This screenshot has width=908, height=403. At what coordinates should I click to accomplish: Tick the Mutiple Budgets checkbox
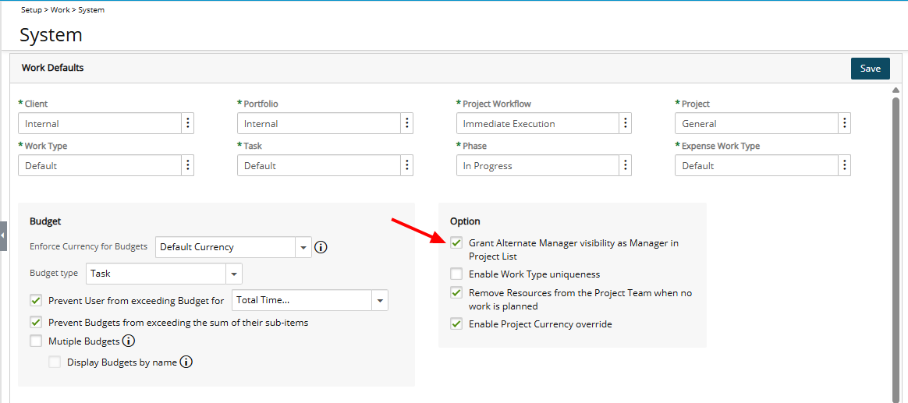(x=36, y=341)
